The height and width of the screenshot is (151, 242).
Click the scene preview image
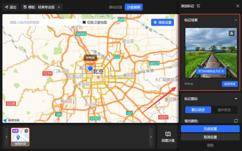[211, 53]
